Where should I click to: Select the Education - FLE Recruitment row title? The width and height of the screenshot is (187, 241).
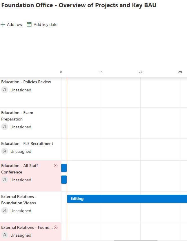(27, 143)
